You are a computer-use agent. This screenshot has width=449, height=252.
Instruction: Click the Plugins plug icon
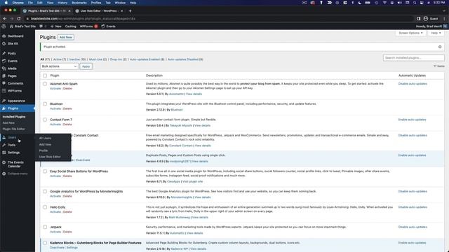4,108
